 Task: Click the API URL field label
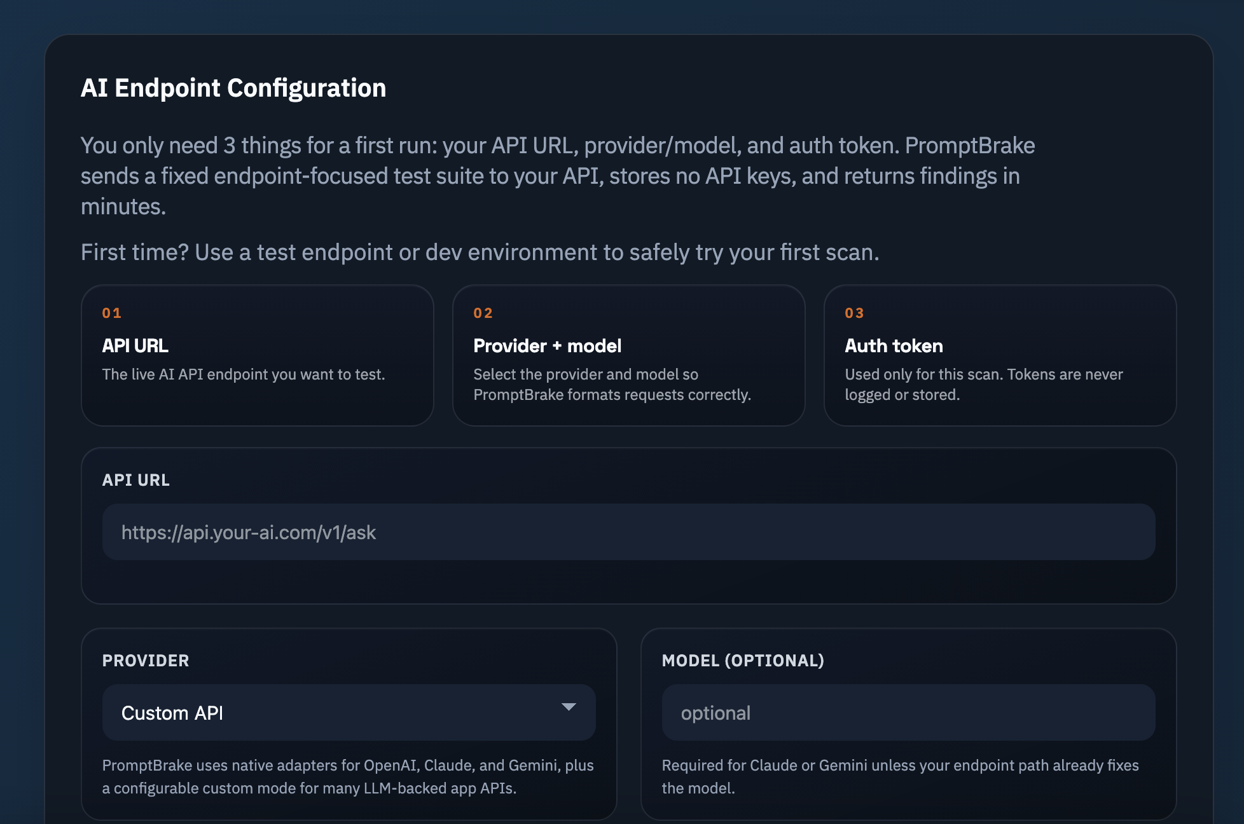pos(136,480)
